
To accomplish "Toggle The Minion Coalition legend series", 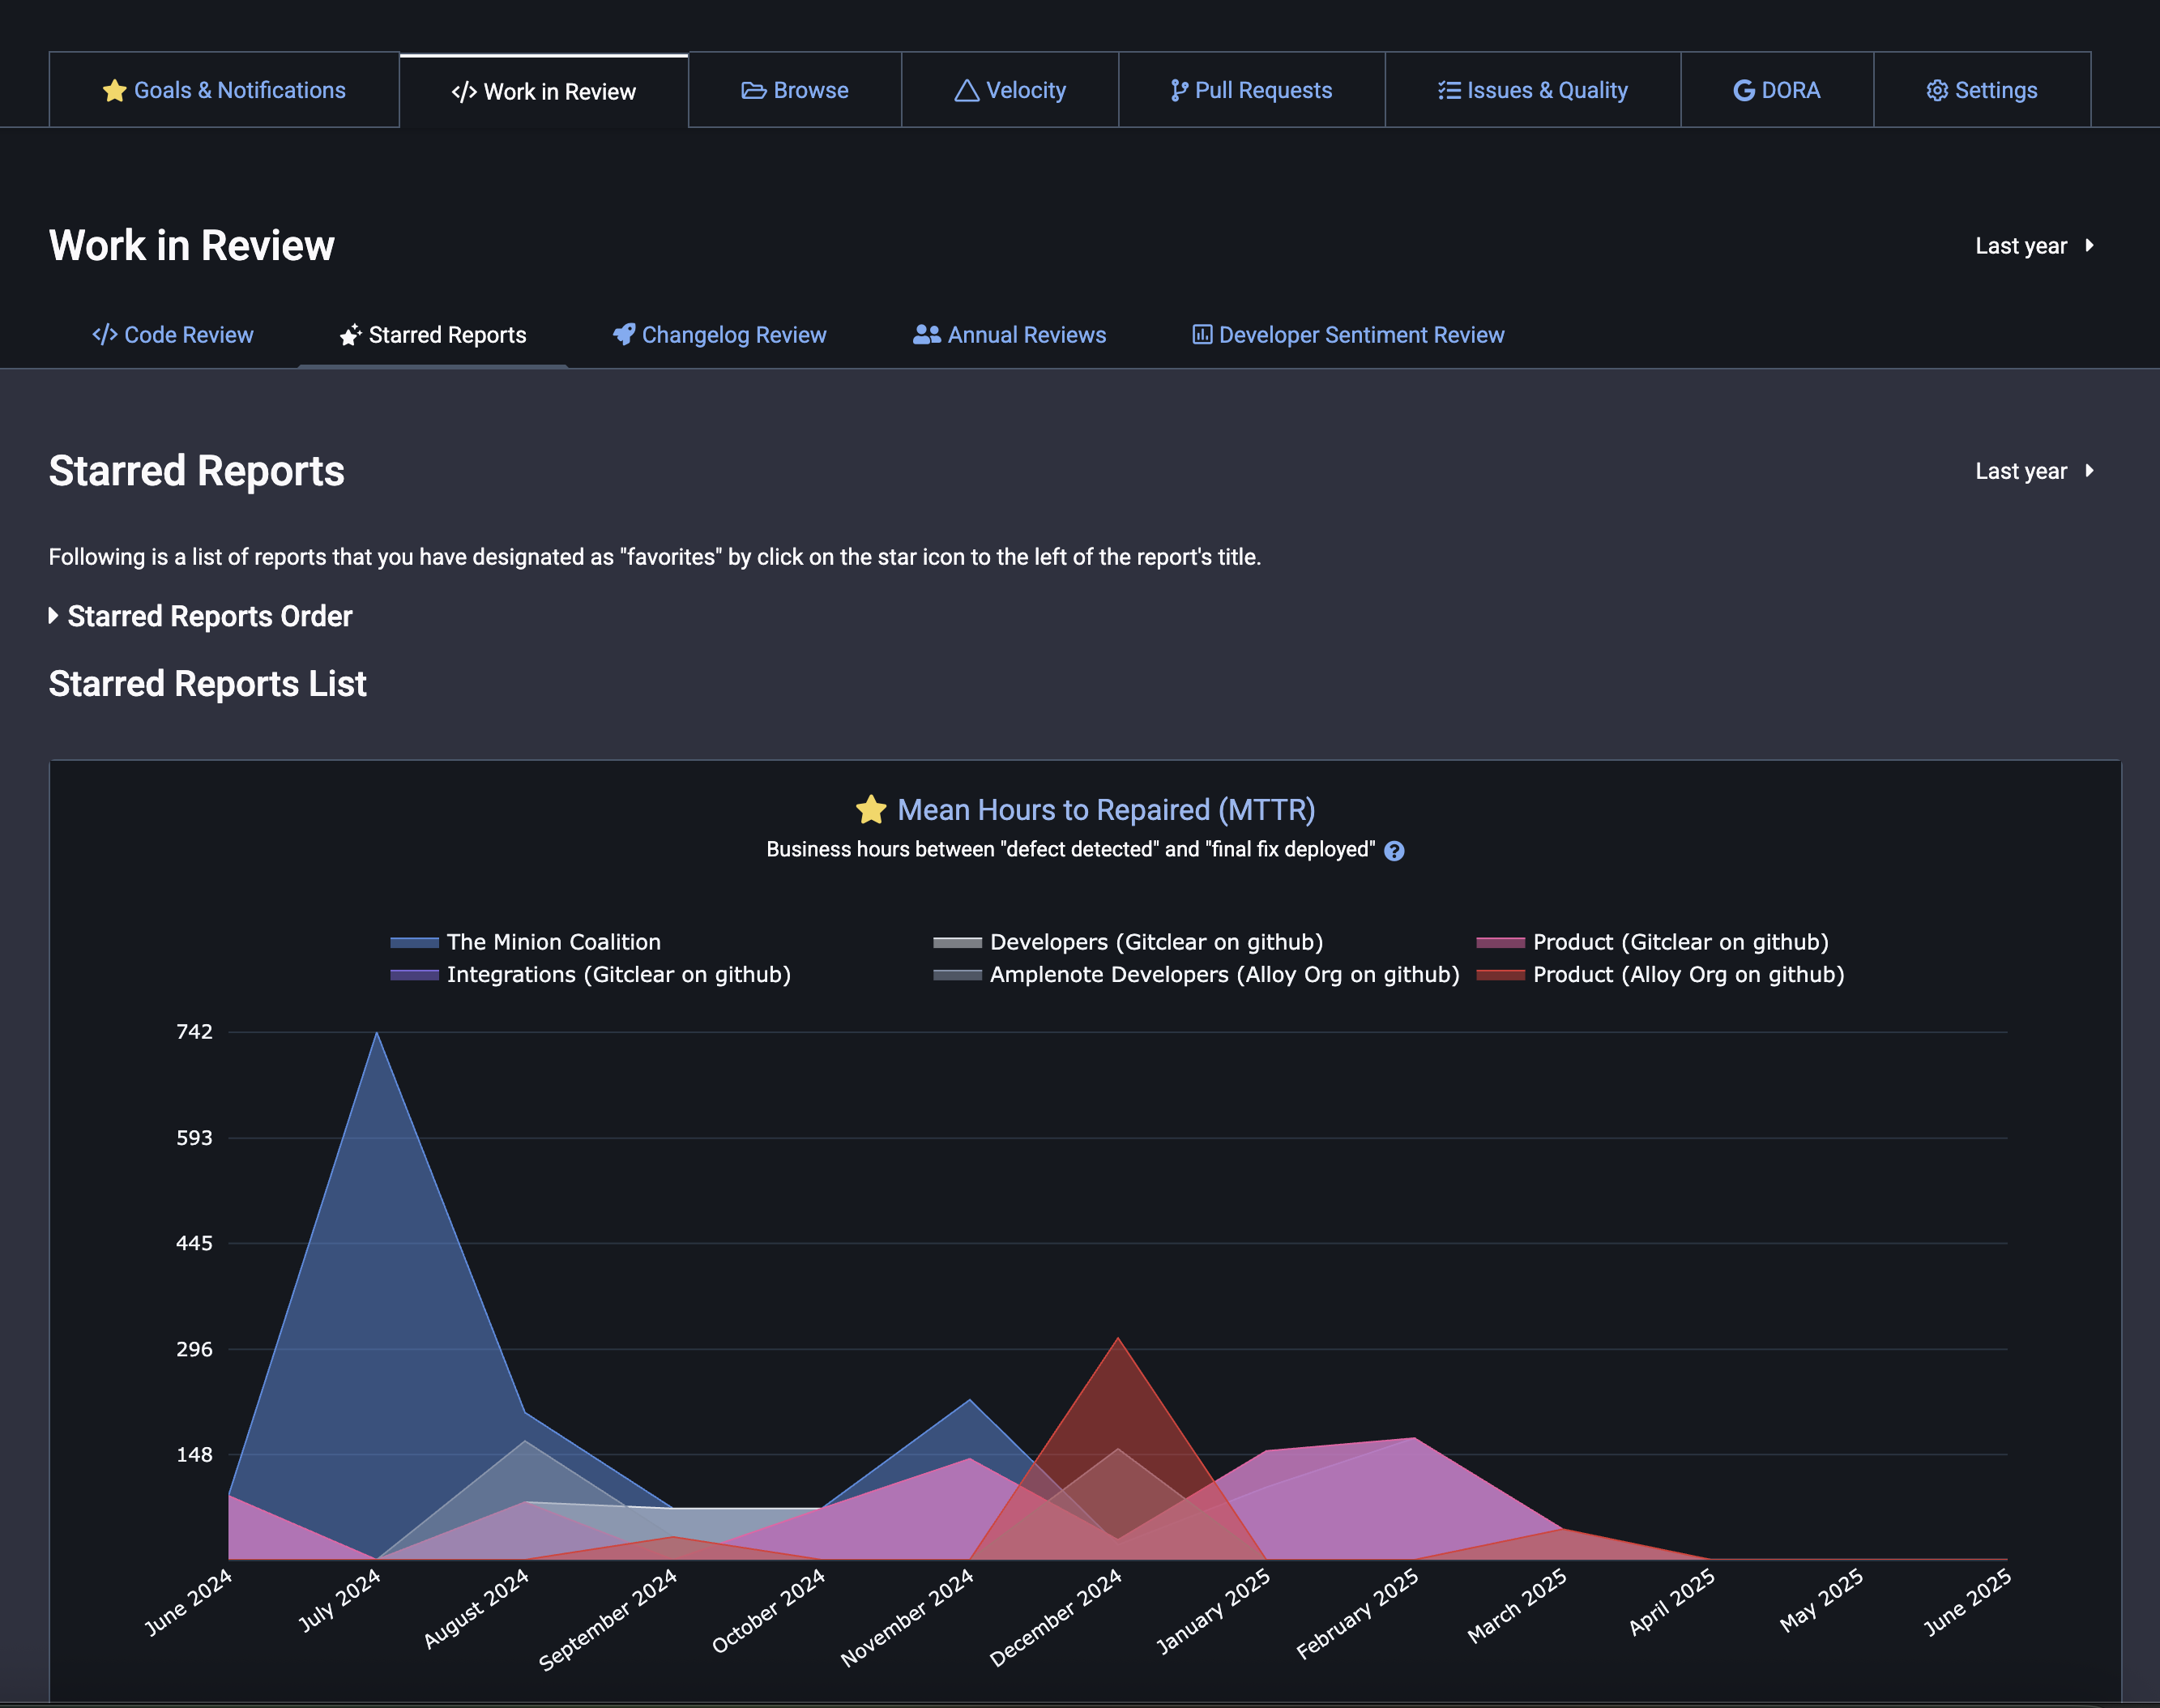I will (x=553, y=942).
